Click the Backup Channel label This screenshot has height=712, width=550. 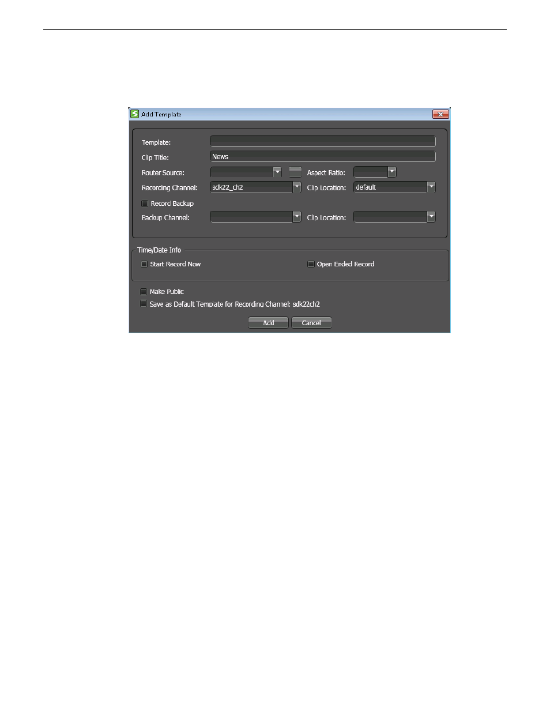165,218
